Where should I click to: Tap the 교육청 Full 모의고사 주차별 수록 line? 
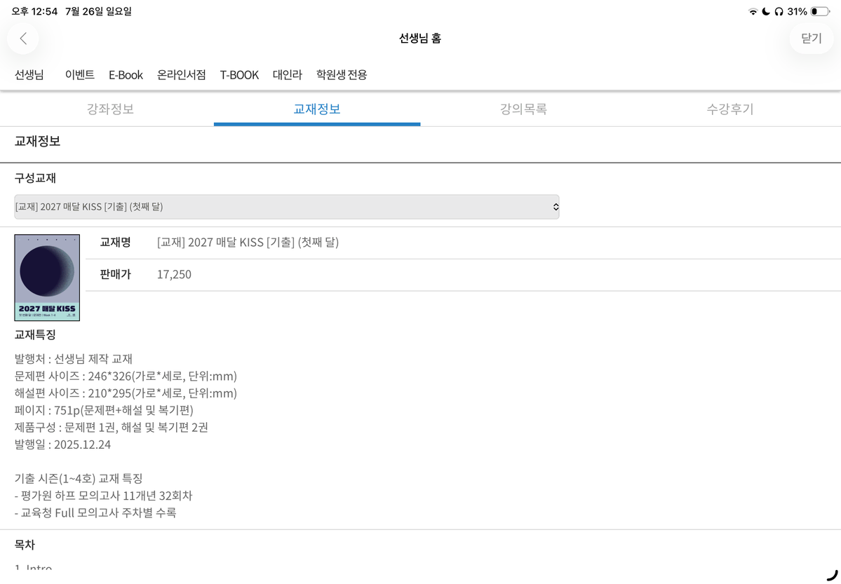pyautogui.click(x=95, y=512)
